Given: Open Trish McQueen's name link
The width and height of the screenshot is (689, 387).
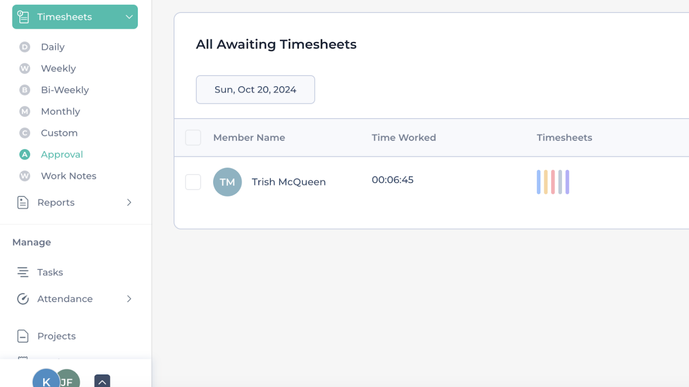Looking at the screenshot, I should (288, 182).
